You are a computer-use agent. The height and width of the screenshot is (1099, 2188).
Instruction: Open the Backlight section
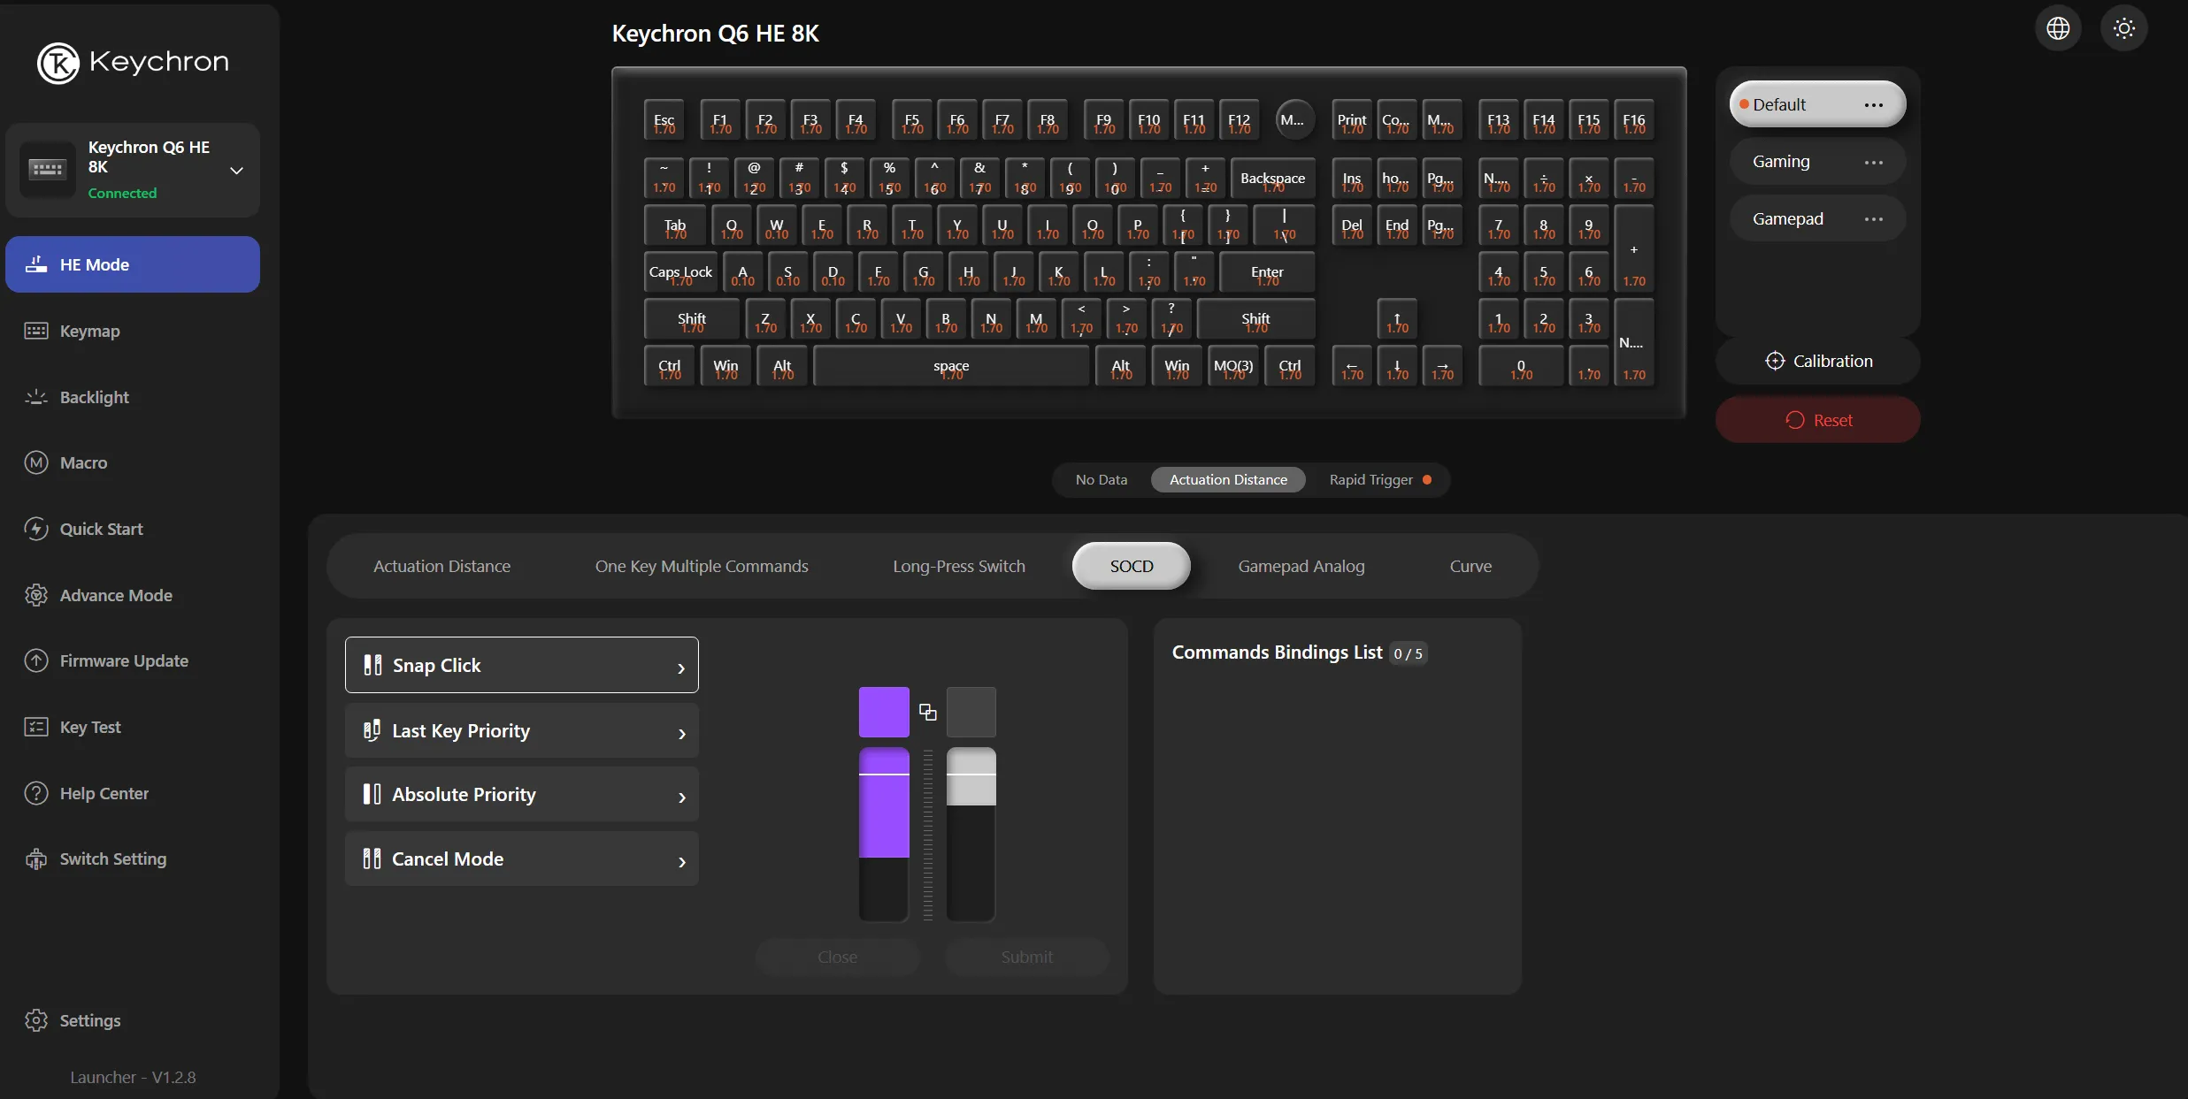[94, 397]
